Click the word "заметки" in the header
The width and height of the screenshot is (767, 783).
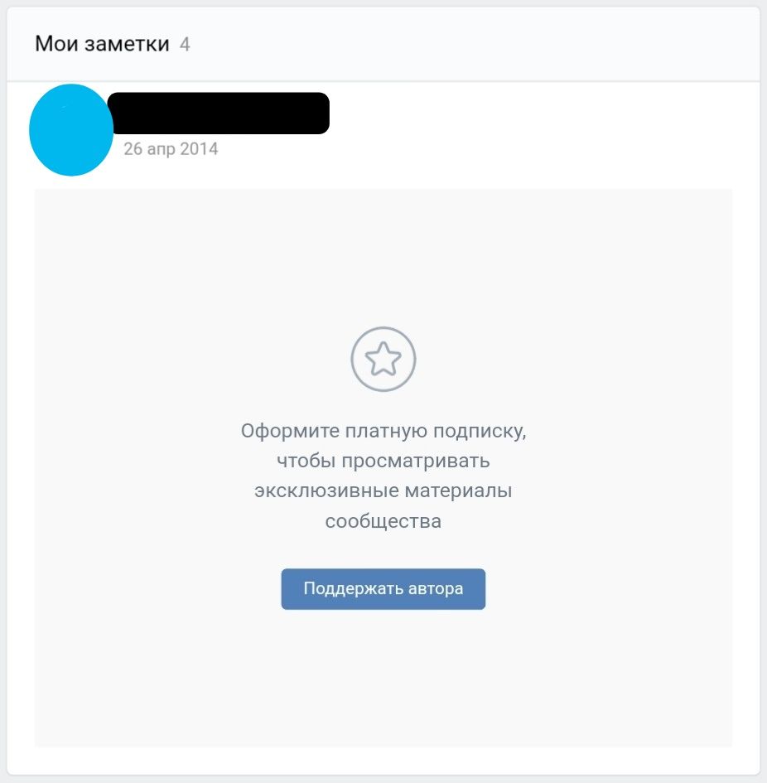pyautogui.click(x=128, y=44)
